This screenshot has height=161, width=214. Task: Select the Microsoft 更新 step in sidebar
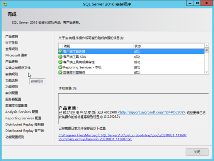(x=16, y=55)
